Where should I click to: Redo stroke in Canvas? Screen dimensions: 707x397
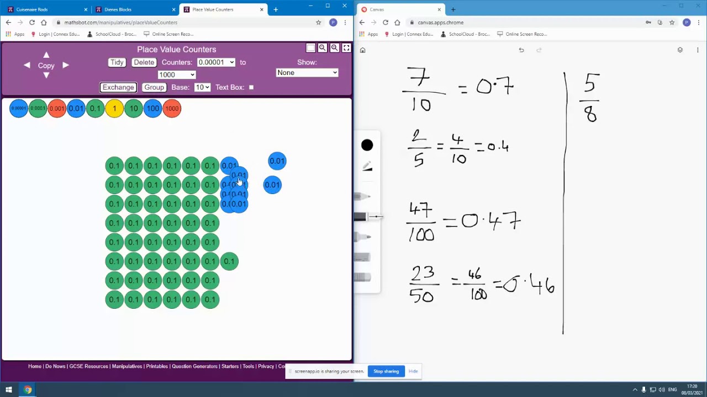point(539,50)
